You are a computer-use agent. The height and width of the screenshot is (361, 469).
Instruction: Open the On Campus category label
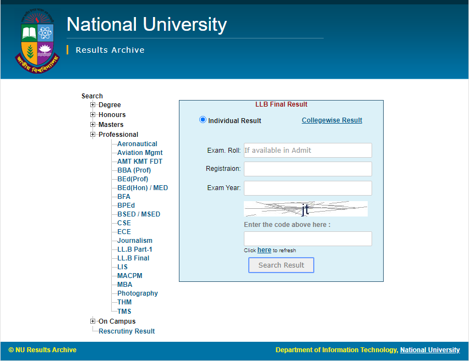coord(117,321)
